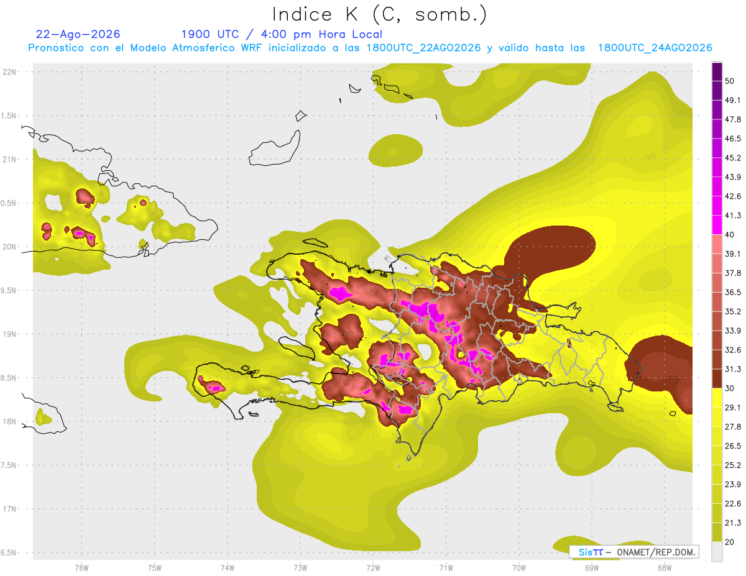Viewport: 746px width, 576px height.
Task: Click the colorbar value "50"
Action: (729, 81)
